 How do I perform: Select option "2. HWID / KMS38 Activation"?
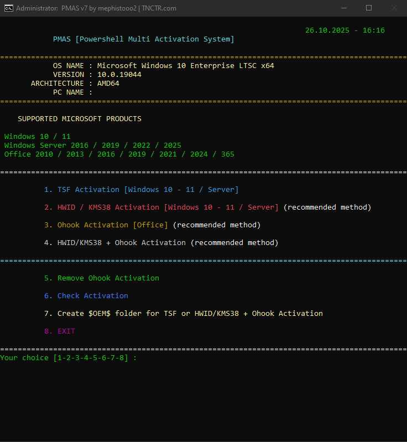pyautogui.click(x=207, y=207)
